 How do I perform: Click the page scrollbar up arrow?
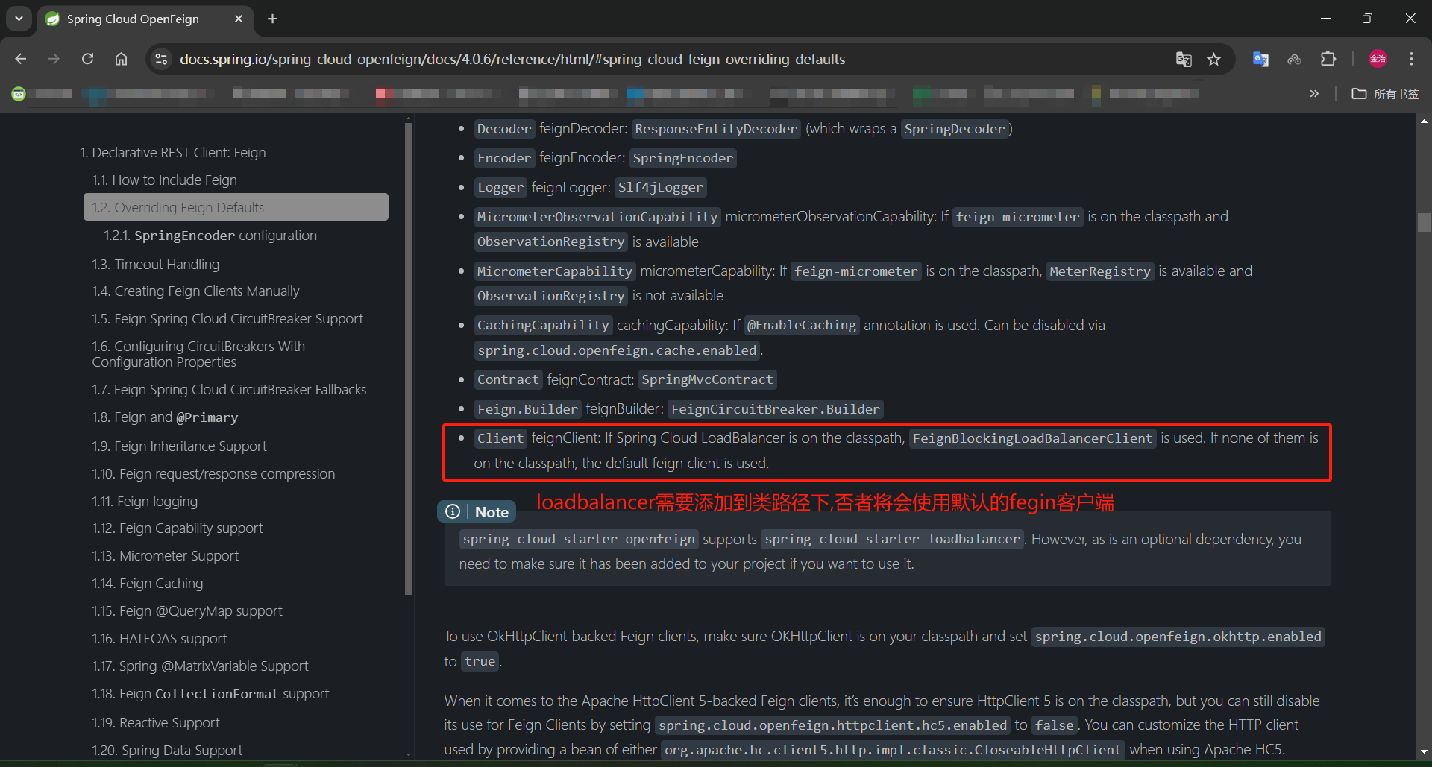point(1424,121)
